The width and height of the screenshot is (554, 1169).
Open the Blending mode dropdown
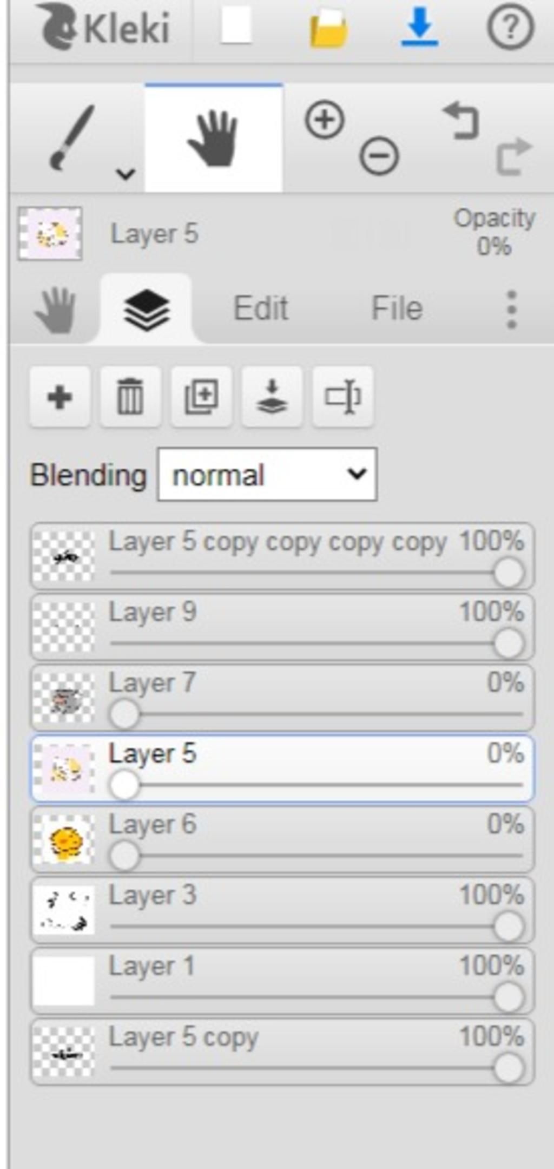click(x=267, y=474)
